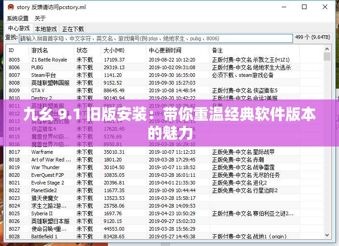
Task: Open the 关于 menu
Action: [40, 19]
